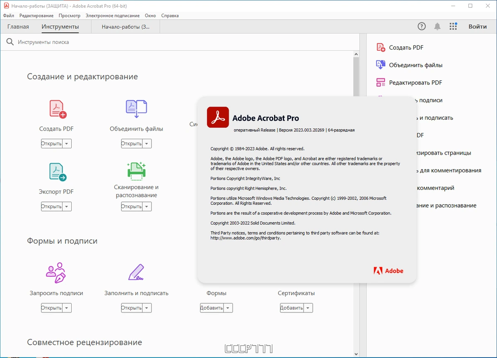497x358 pixels.
Task: Click the Формы и подписи heading
Action: tap(62, 241)
